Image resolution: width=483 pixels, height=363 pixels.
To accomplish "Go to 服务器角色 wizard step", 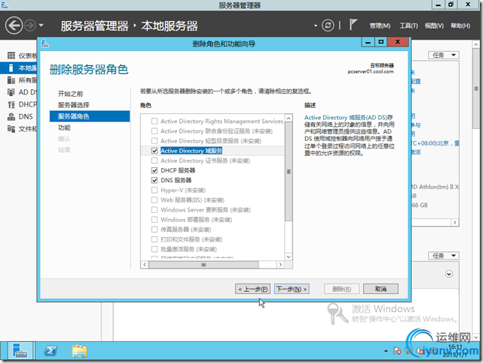I will coord(89,116).
